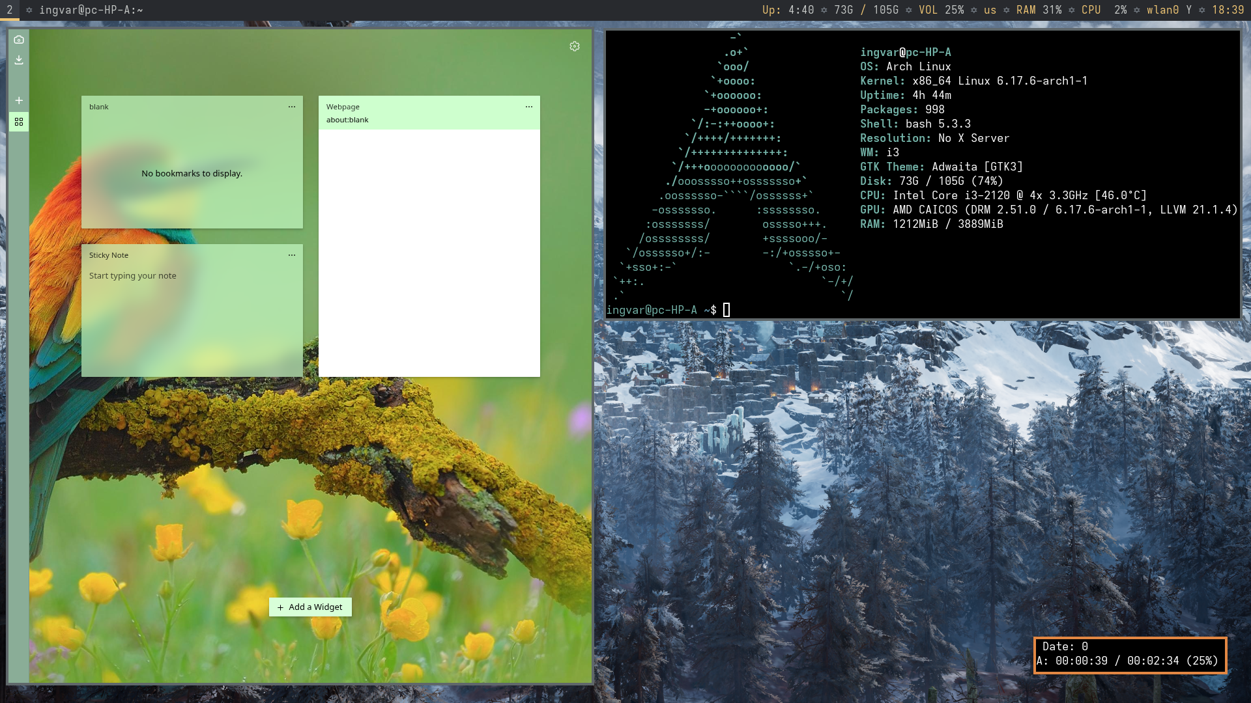The image size is (1251, 703).
Task: Focus the terminal prompt line
Action: (x=726, y=310)
